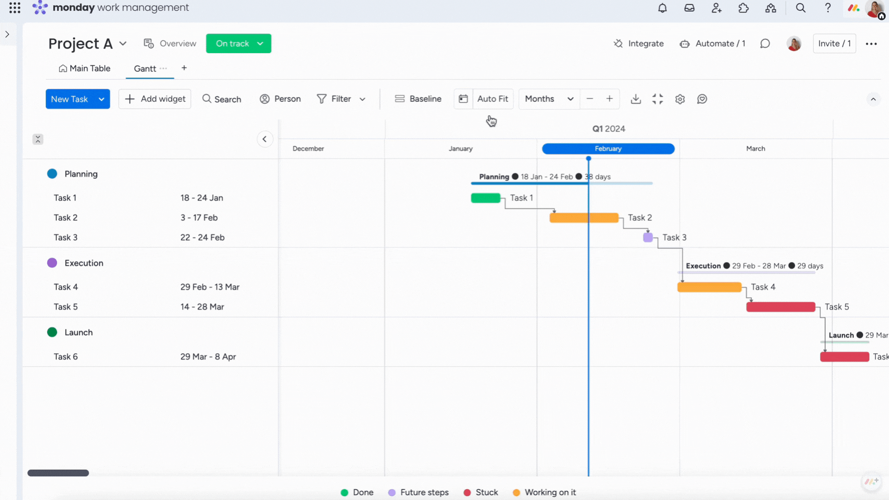889x500 pixels.
Task: Open the Filter button
Action: (334, 99)
